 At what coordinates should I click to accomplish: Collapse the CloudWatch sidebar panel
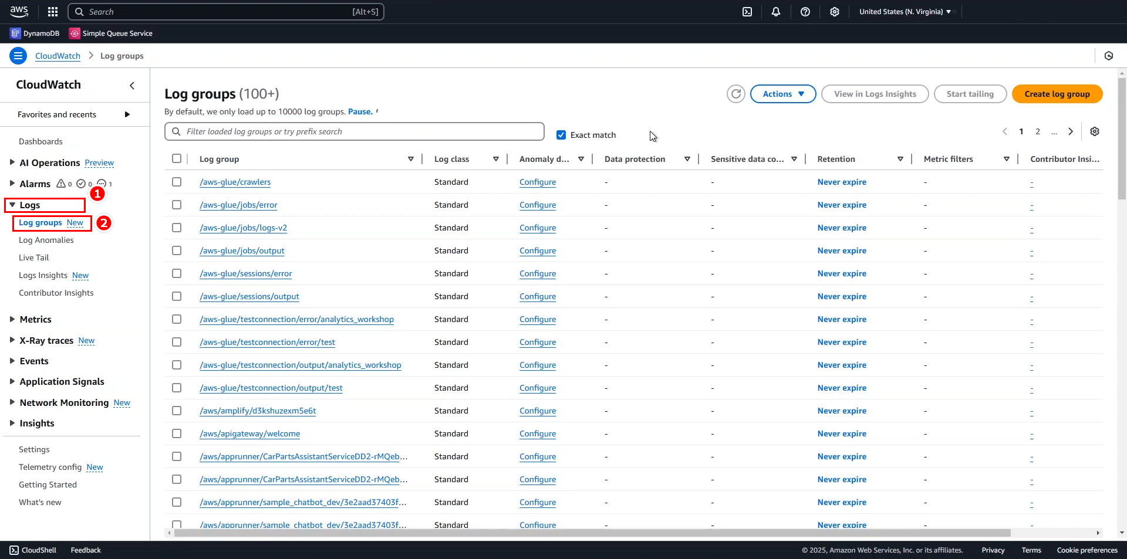tap(132, 86)
